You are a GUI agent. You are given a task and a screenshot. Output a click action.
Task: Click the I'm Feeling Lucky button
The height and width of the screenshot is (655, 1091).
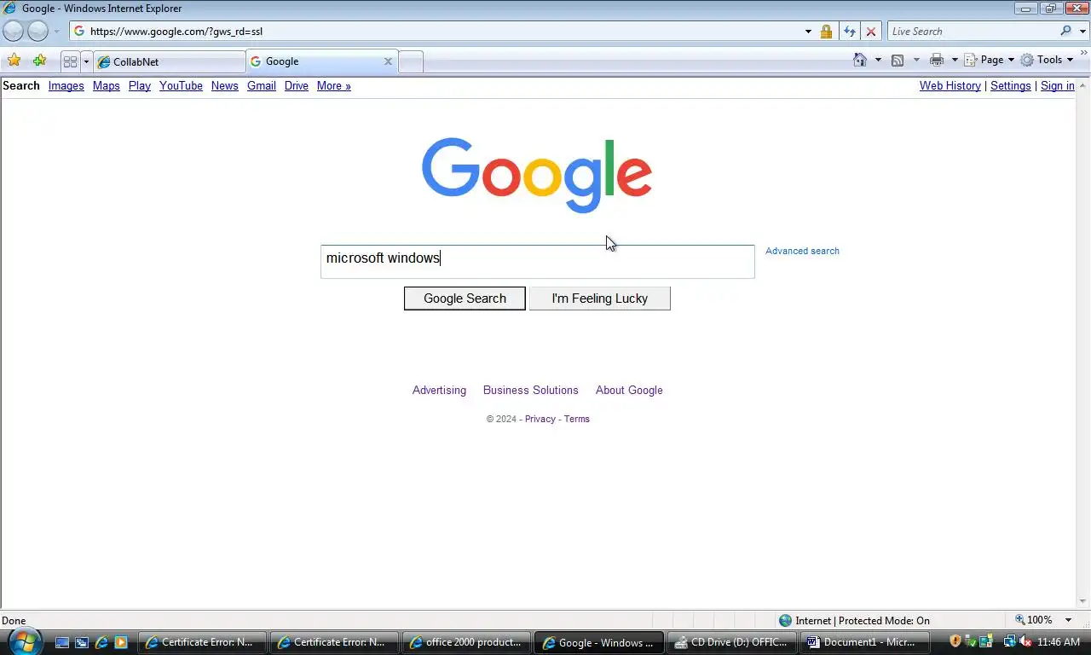(600, 299)
